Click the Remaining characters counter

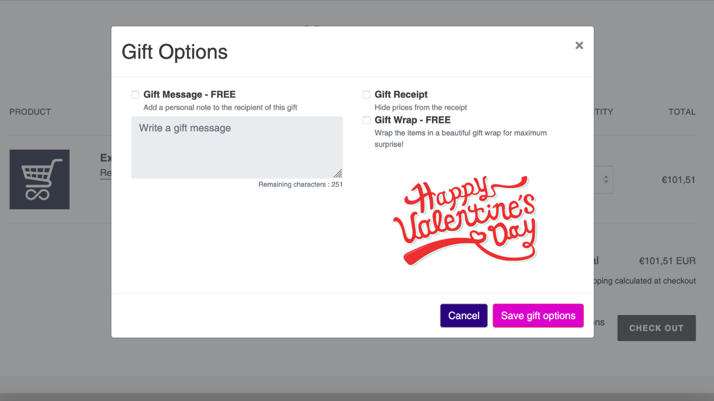(x=300, y=184)
